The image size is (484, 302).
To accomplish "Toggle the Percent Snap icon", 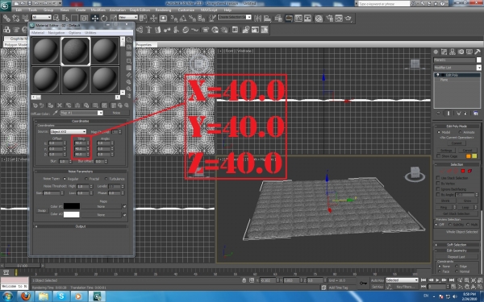I will [192, 19].
